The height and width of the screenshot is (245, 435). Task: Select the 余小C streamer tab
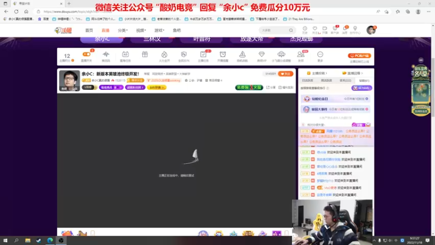point(102,39)
